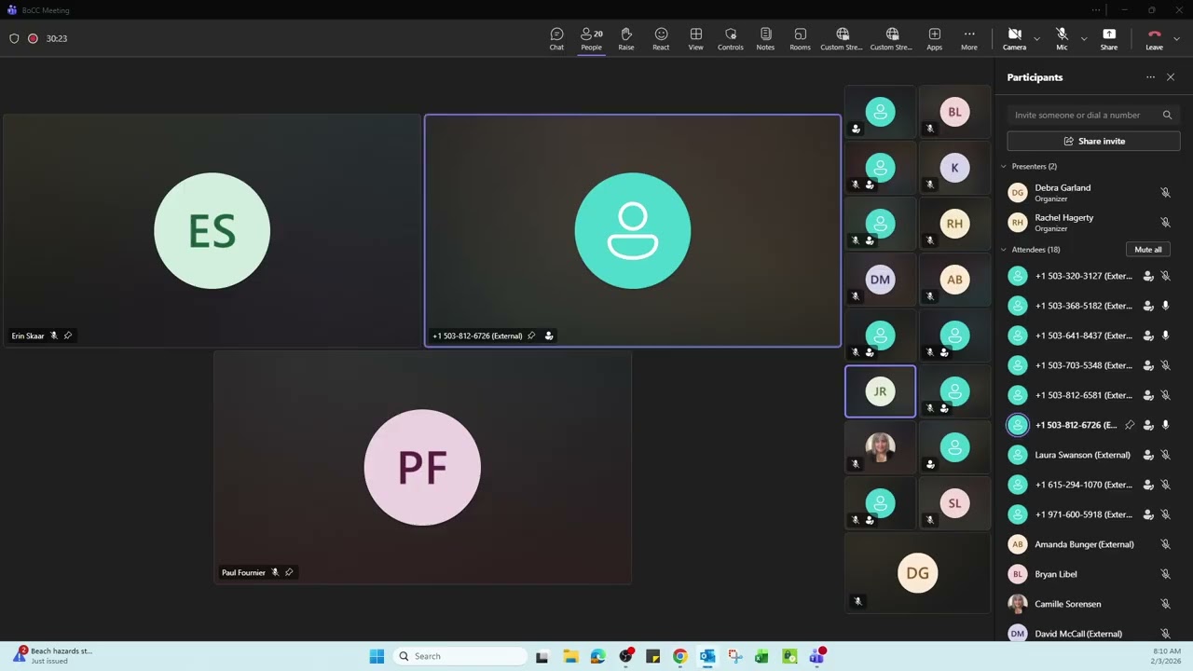1193x671 pixels.
Task: Open breakout Rooms
Action: pos(800,38)
